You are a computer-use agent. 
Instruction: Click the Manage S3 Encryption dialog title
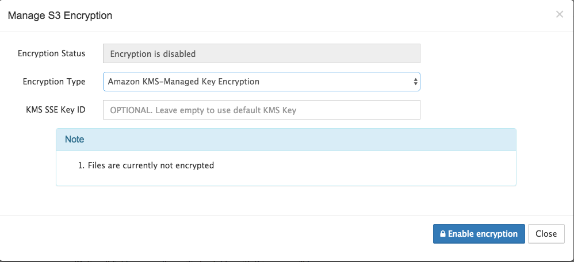click(x=60, y=16)
